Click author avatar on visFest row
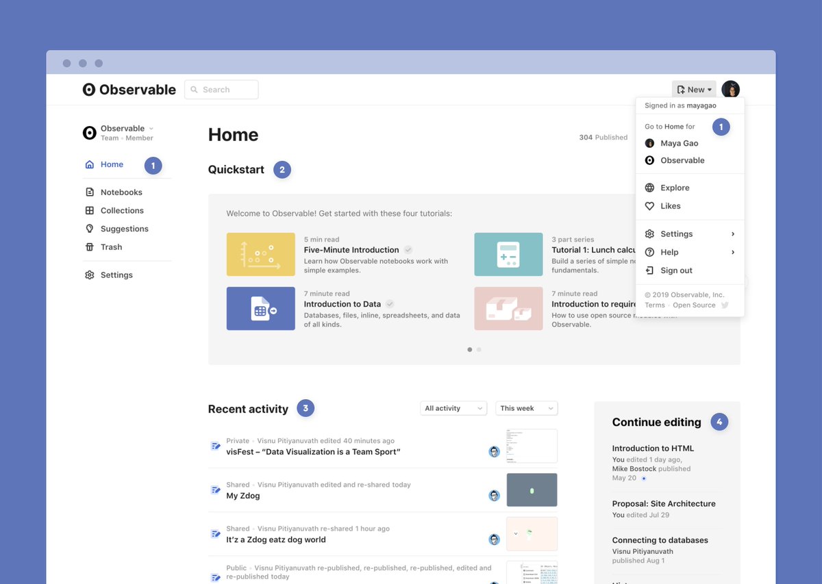 pyautogui.click(x=494, y=452)
